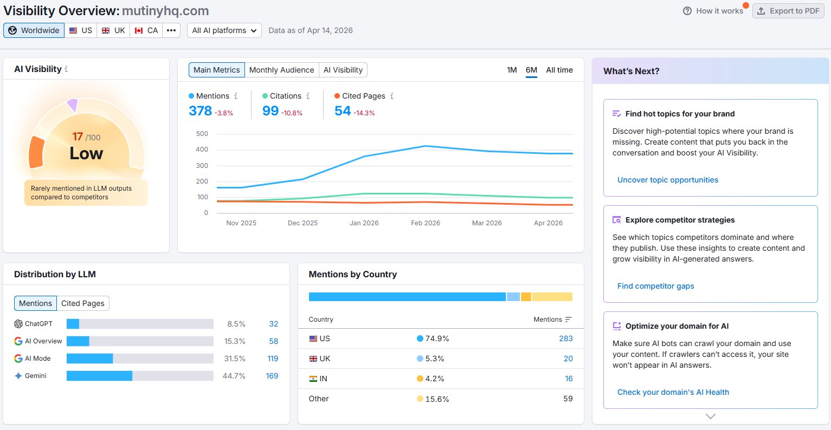Image resolution: width=831 pixels, height=430 pixels.
Task: Open the All AI platforms dropdown
Action: point(224,30)
